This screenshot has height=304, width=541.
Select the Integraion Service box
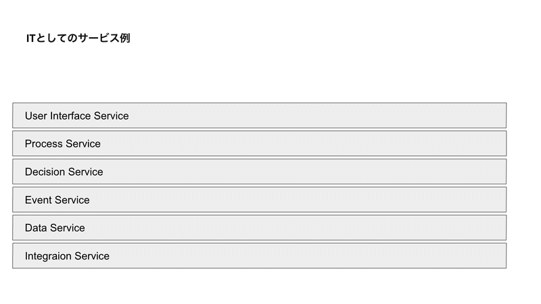pyautogui.click(x=260, y=256)
